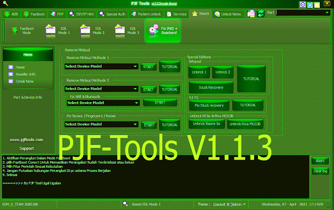Click Xiaomi EDL Mode 1 status text
334x210 pixels.
(146, 204)
